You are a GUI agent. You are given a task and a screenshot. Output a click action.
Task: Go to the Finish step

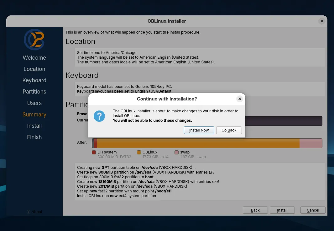coord(34,137)
